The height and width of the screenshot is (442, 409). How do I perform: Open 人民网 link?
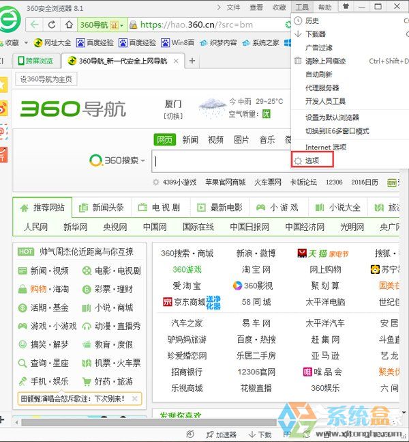click(x=35, y=227)
